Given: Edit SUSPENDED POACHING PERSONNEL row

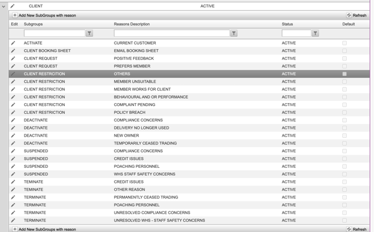Looking at the screenshot, I should (x=13, y=166).
